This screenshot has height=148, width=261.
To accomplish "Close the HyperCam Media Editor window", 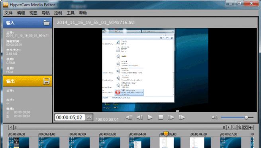I will tap(251, 3).
